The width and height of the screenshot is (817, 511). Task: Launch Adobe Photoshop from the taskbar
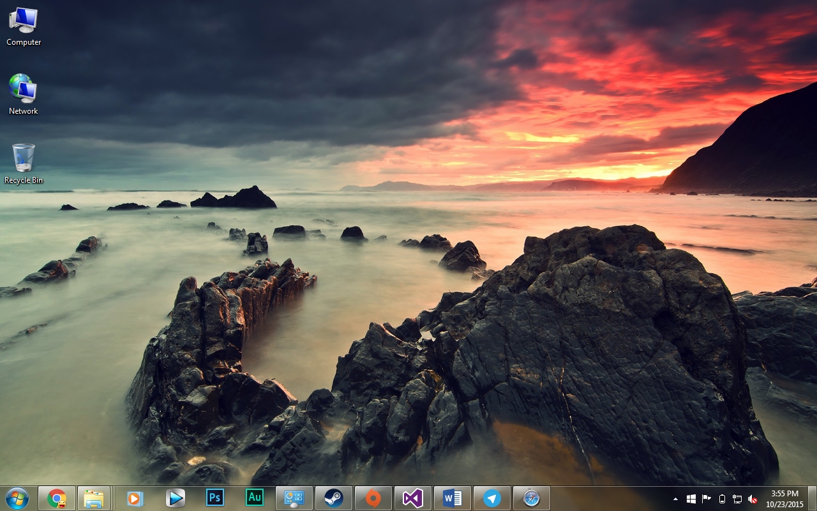tap(215, 497)
